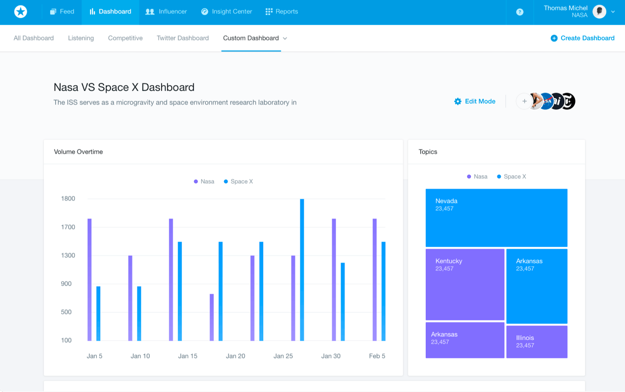Switch to the Competitive tab
The height and width of the screenshot is (392, 625).
[125, 38]
